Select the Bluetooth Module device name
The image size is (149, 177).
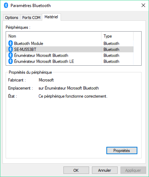click(x=29, y=44)
